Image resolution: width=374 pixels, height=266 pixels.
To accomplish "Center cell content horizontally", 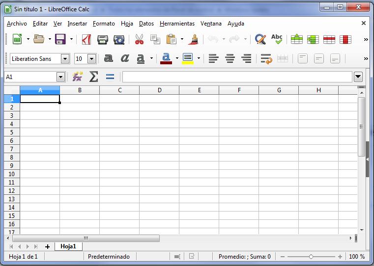I will tap(230, 58).
